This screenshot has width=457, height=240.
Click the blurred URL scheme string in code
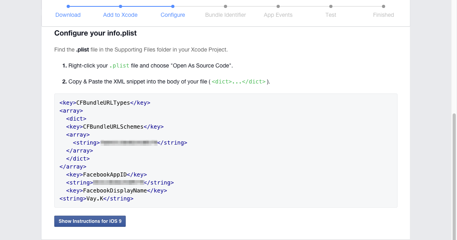[129, 143]
